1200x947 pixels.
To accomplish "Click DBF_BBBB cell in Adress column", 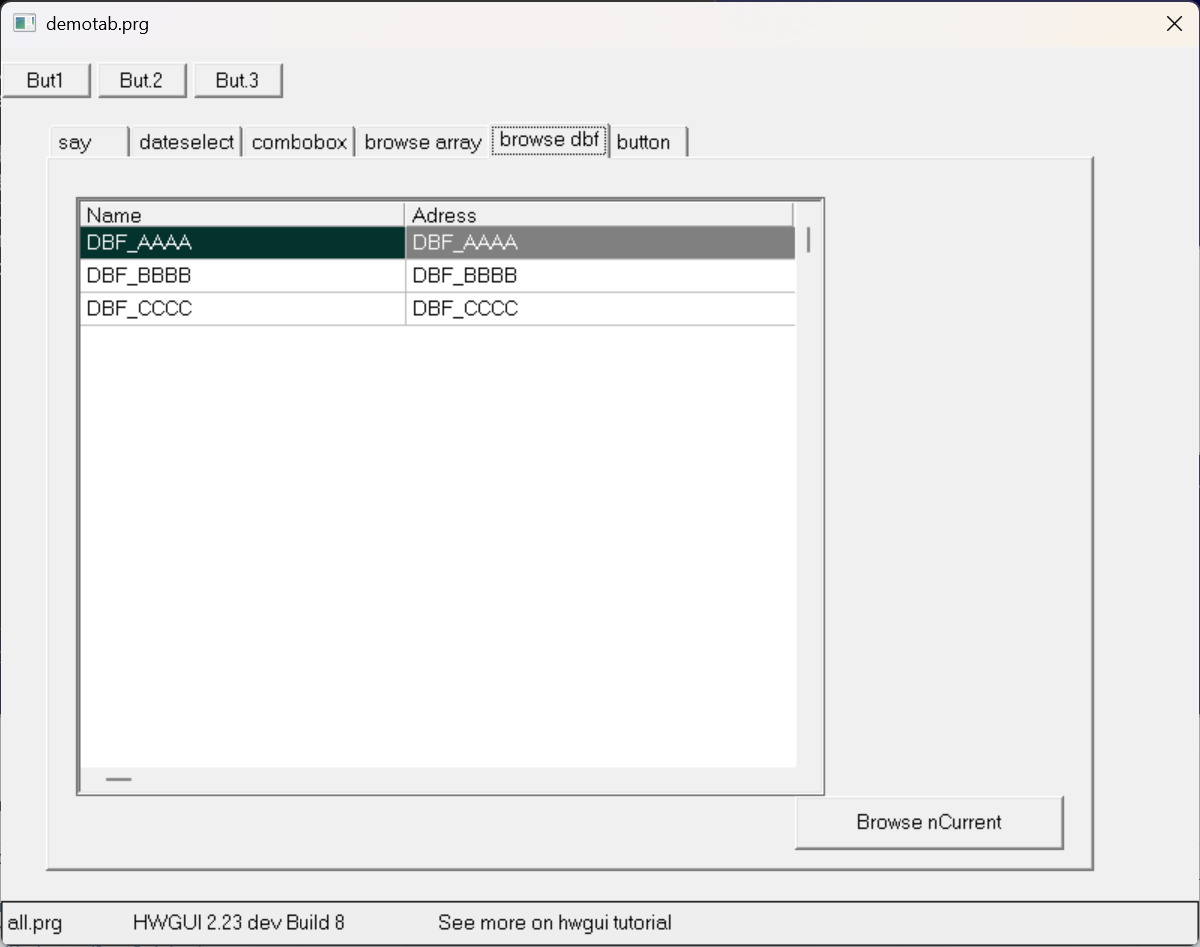I will click(599, 276).
